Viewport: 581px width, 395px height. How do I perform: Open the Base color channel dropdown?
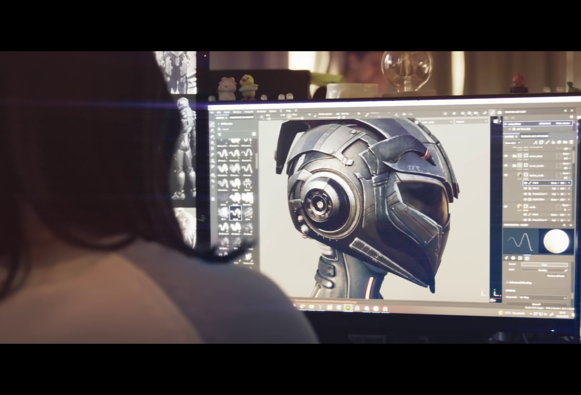tap(512, 143)
